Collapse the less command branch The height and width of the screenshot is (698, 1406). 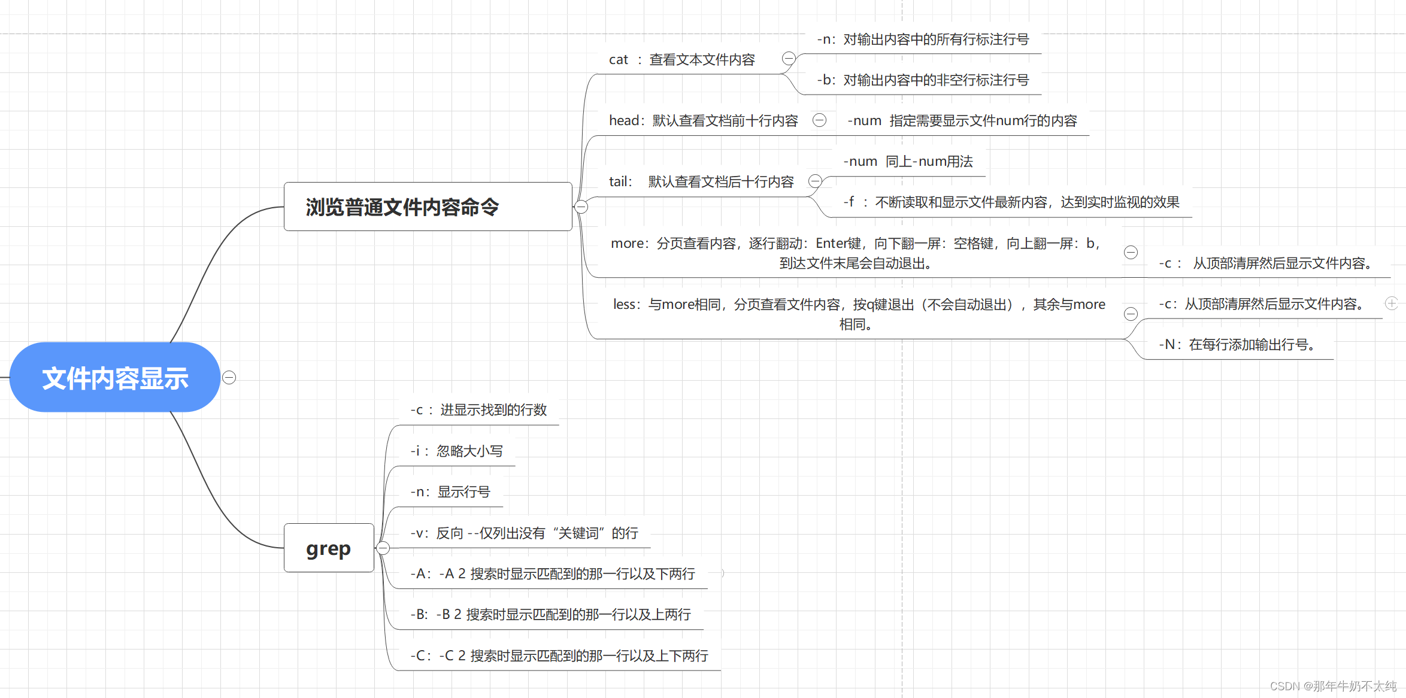click(1131, 314)
